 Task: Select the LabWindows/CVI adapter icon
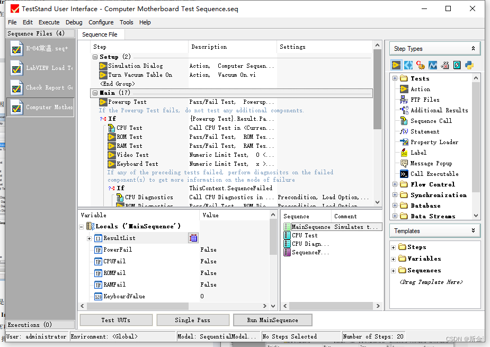(408, 65)
